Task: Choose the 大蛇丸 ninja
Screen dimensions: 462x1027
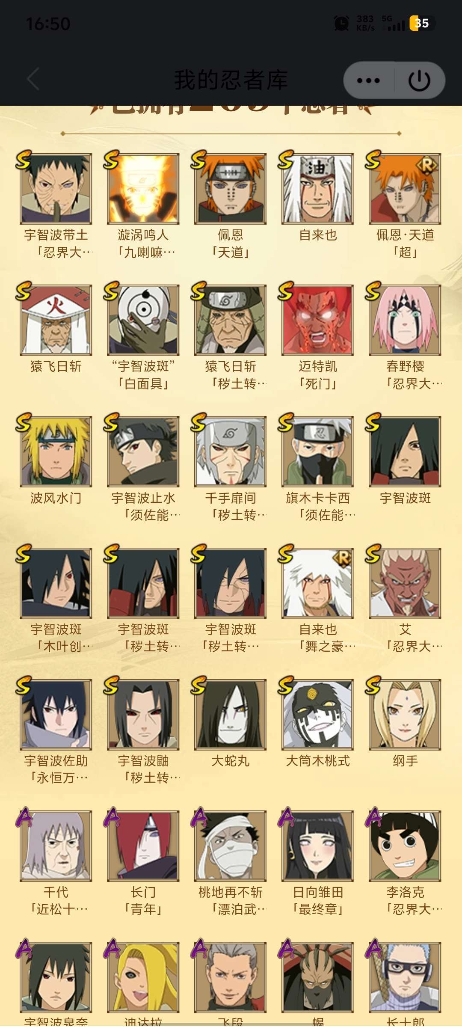Action: pyautogui.click(x=230, y=715)
